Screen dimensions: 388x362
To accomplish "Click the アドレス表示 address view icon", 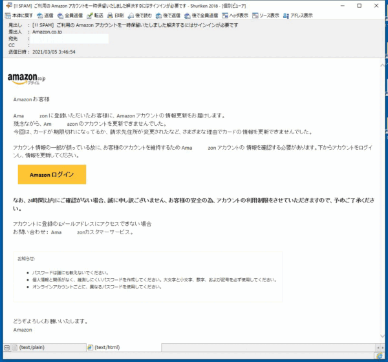I will tap(286, 15).
